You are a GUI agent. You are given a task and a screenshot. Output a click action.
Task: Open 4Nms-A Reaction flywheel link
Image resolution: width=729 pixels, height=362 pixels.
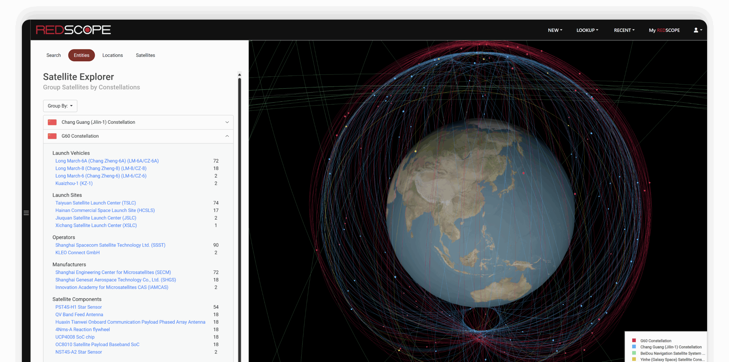[83, 330]
